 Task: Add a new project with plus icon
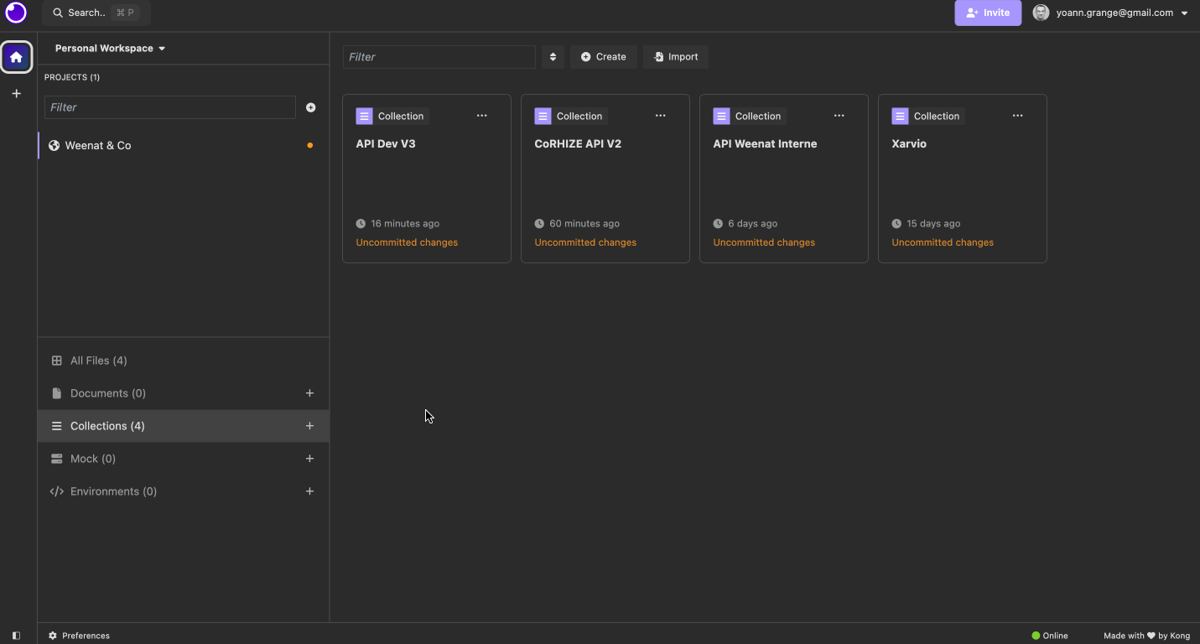[x=311, y=107]
